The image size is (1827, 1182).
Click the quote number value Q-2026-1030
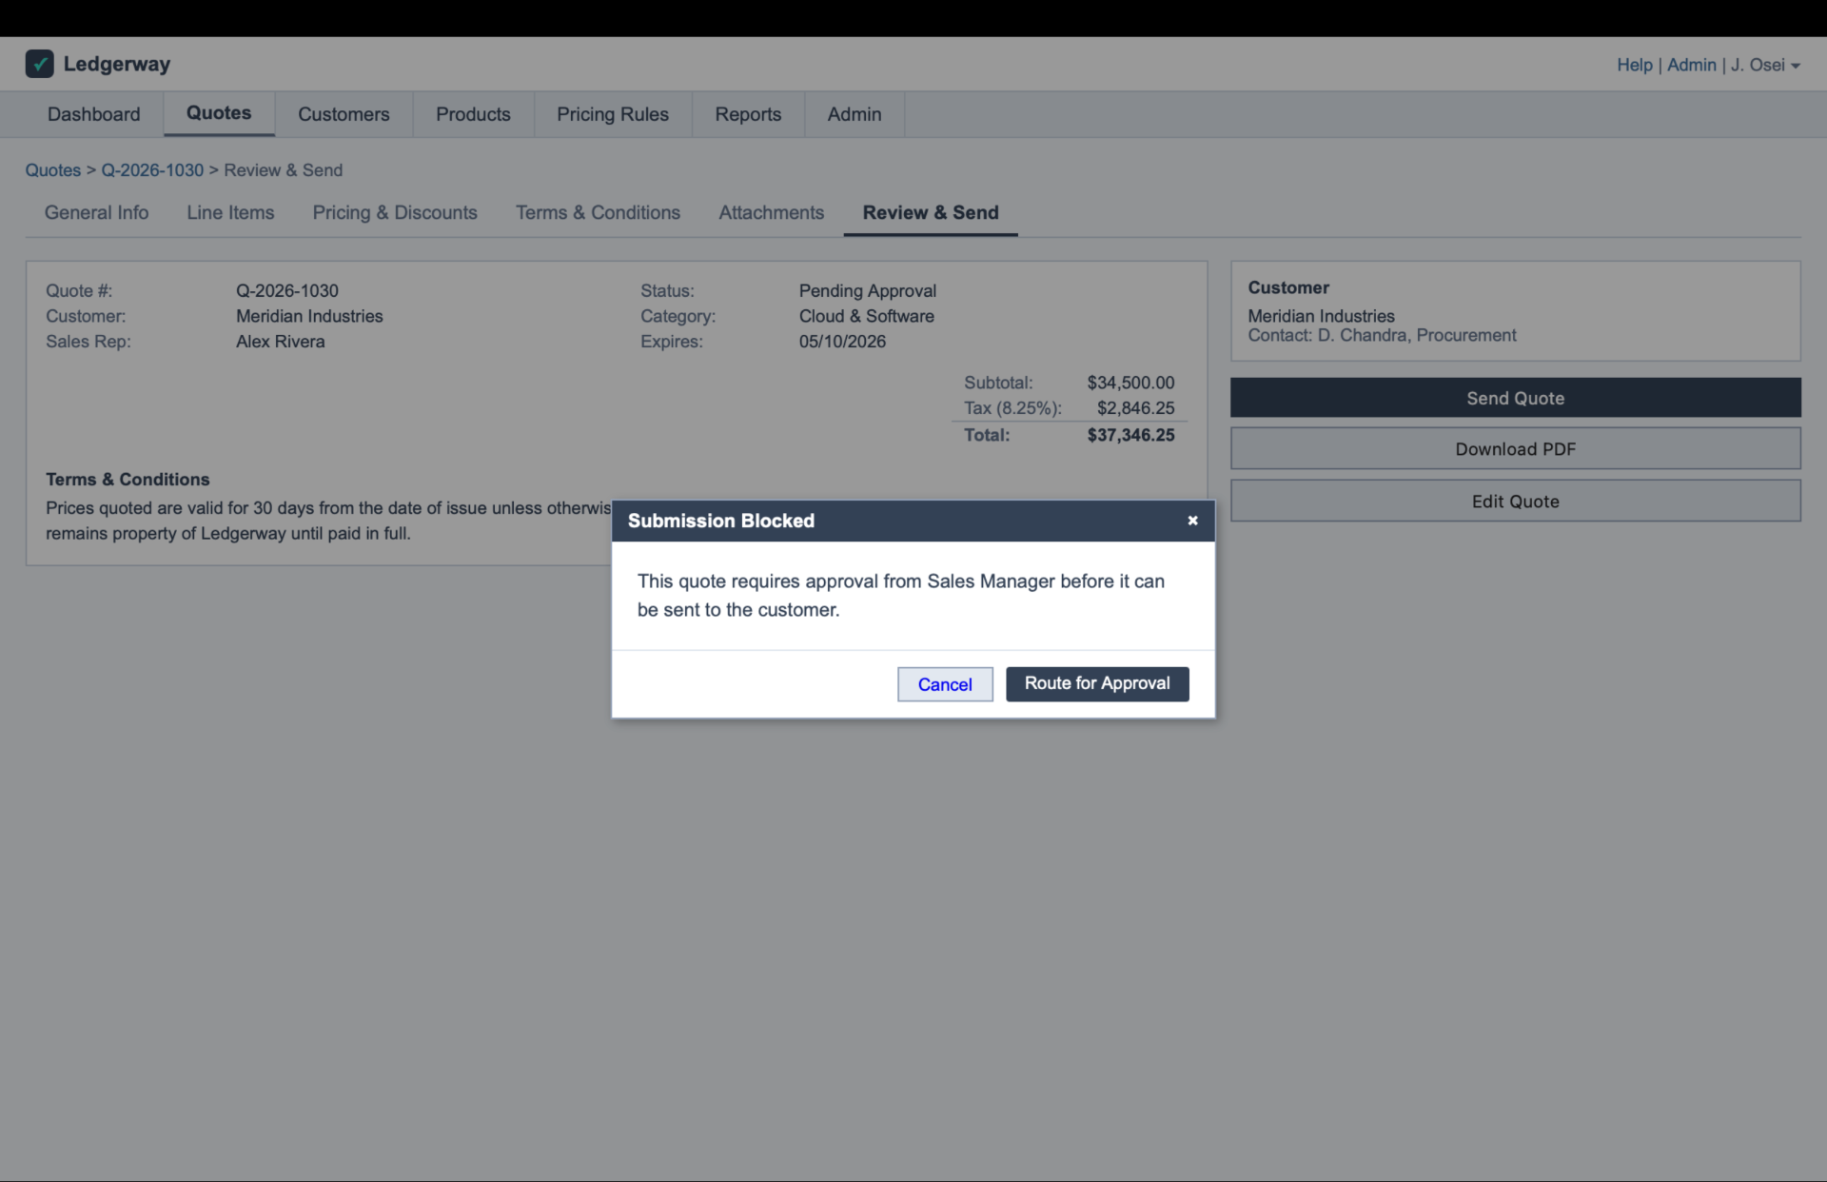pyautogui.click(x=287, y=290)
